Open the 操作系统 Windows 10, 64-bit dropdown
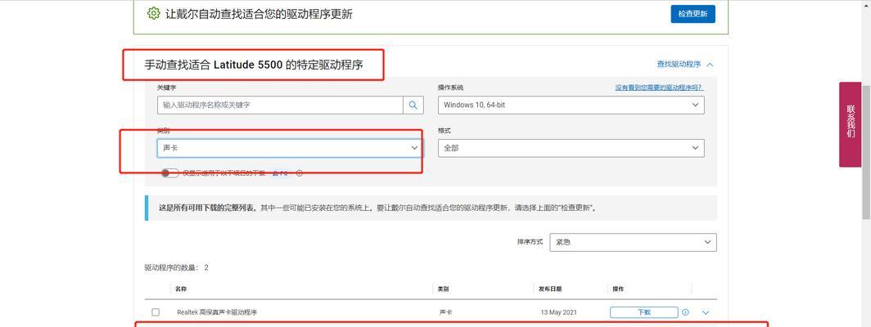The height and width of the screenshot is (327, 871). [571, 105]
